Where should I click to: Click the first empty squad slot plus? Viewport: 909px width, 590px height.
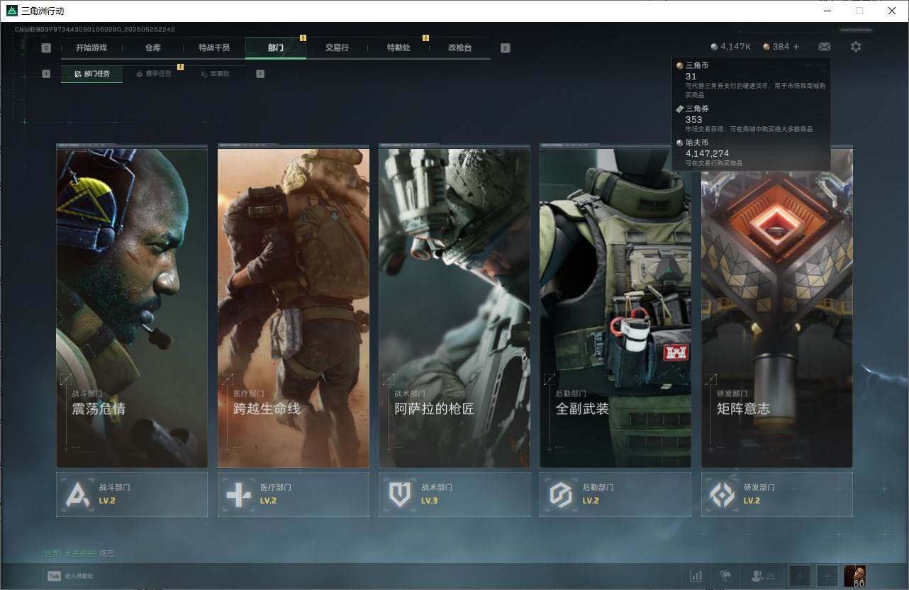tap(800, 576)
